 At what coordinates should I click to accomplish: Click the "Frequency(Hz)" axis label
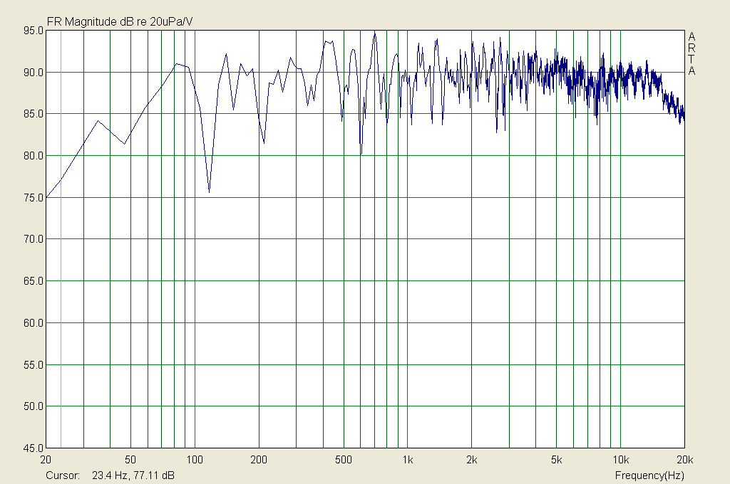(x=649, y=475)
